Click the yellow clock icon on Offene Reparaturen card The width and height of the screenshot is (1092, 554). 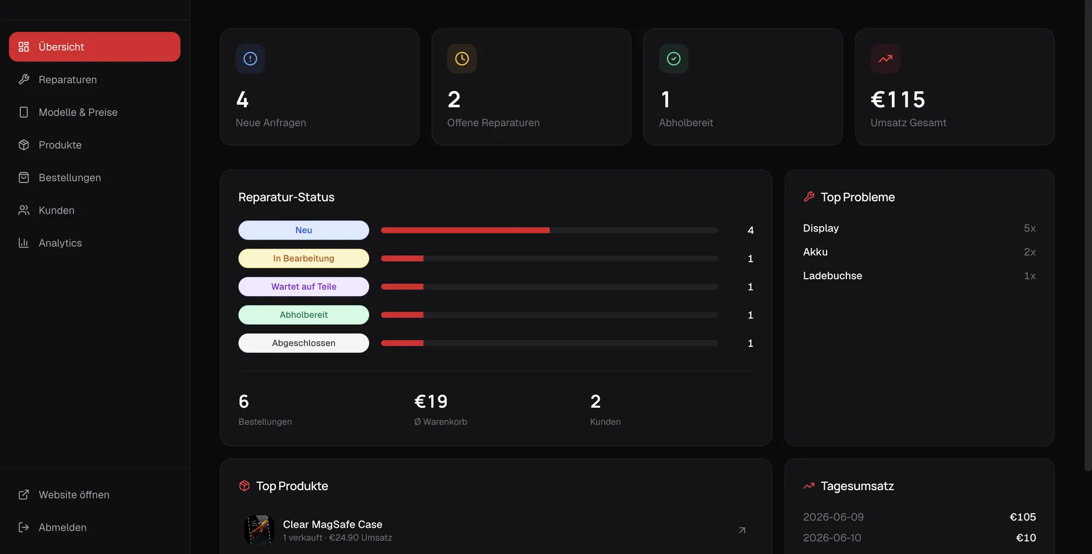[x=462, y=59]
